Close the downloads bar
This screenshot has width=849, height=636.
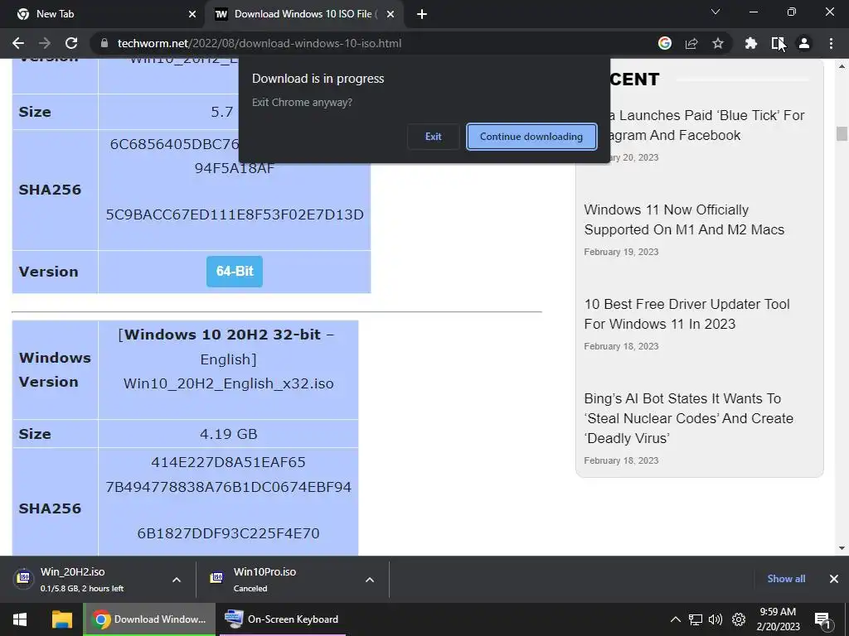coord(834,579)
